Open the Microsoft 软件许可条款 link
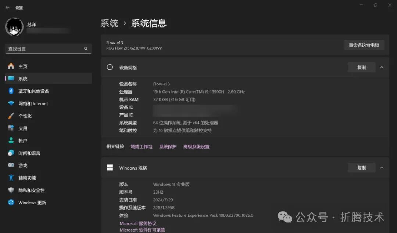Viewport: 397px width, 233px height. coord(142,230)
